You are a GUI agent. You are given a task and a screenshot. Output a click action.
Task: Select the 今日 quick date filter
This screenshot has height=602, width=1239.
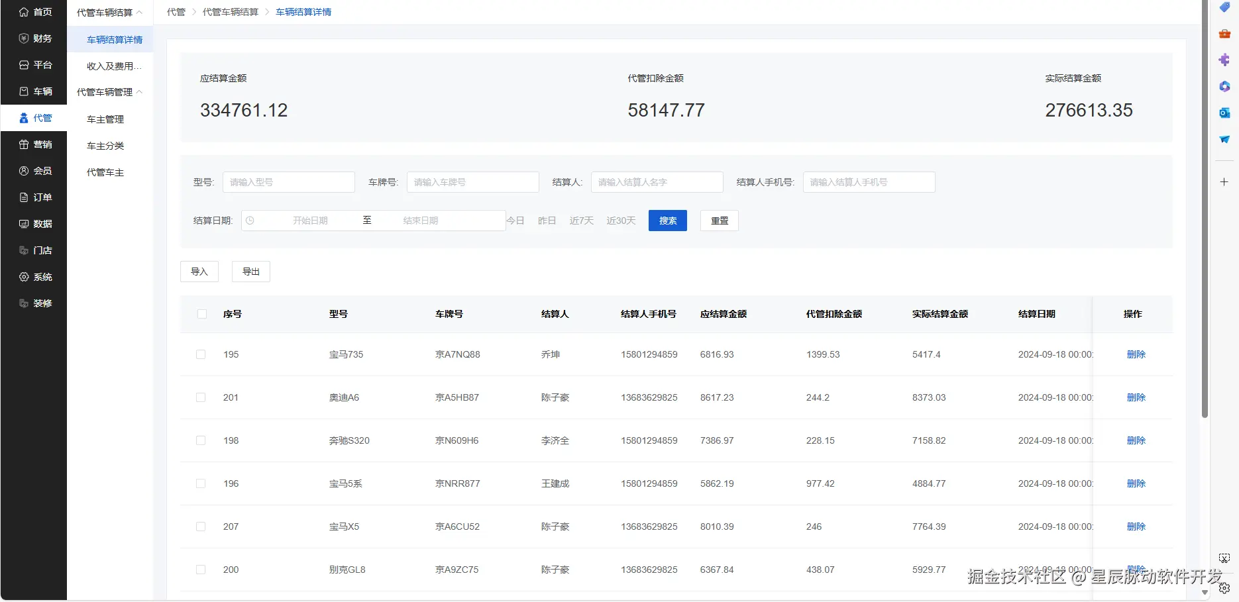[515, 221]
